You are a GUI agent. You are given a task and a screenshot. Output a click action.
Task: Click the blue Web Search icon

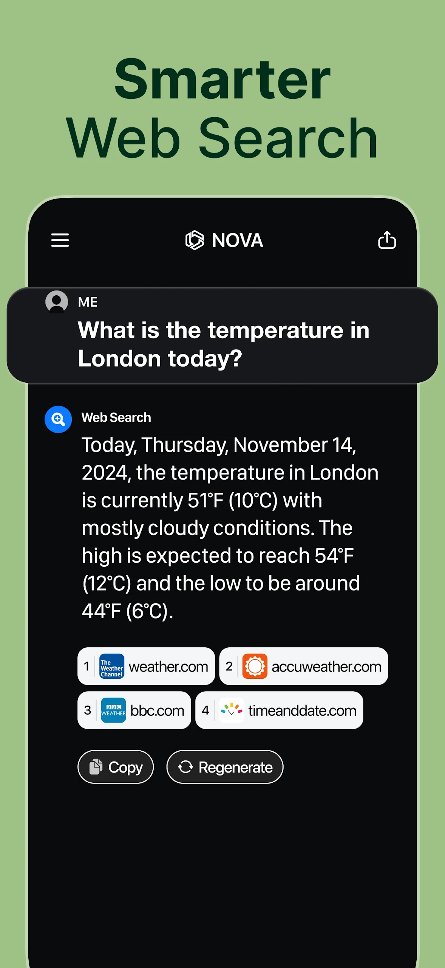[x=58, y=419]
